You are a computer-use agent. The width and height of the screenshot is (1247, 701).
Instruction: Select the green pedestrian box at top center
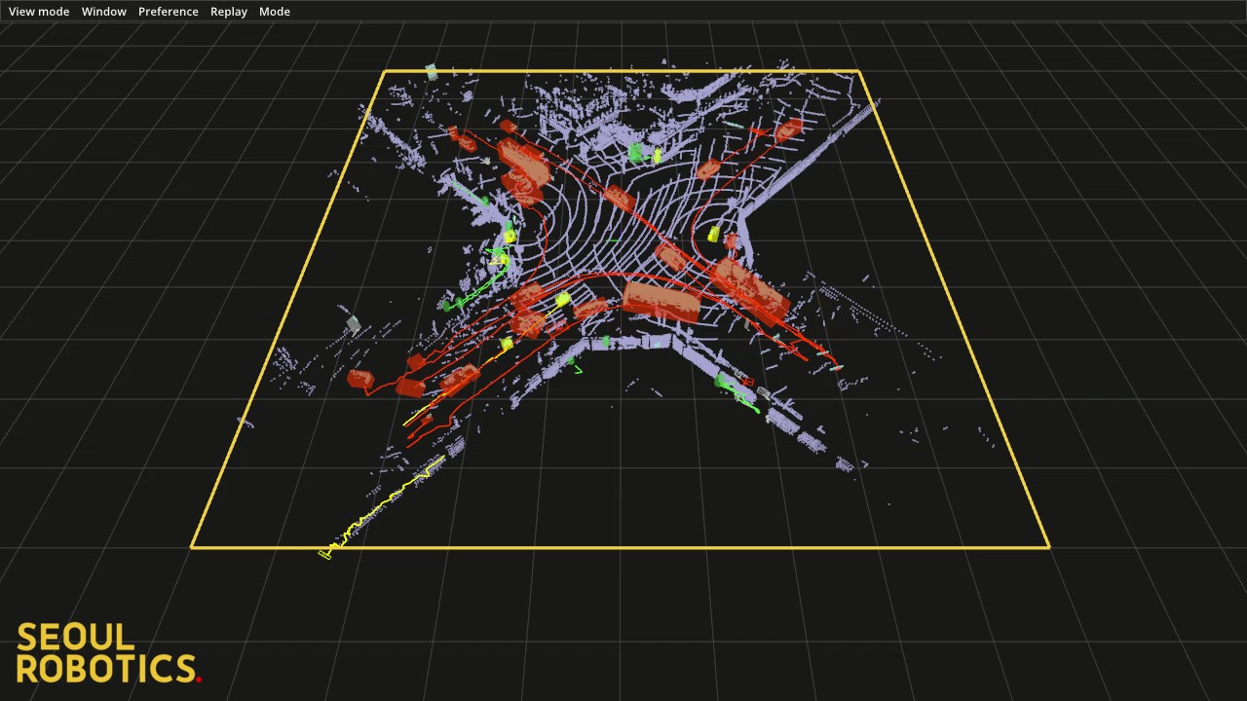[637, 153]
